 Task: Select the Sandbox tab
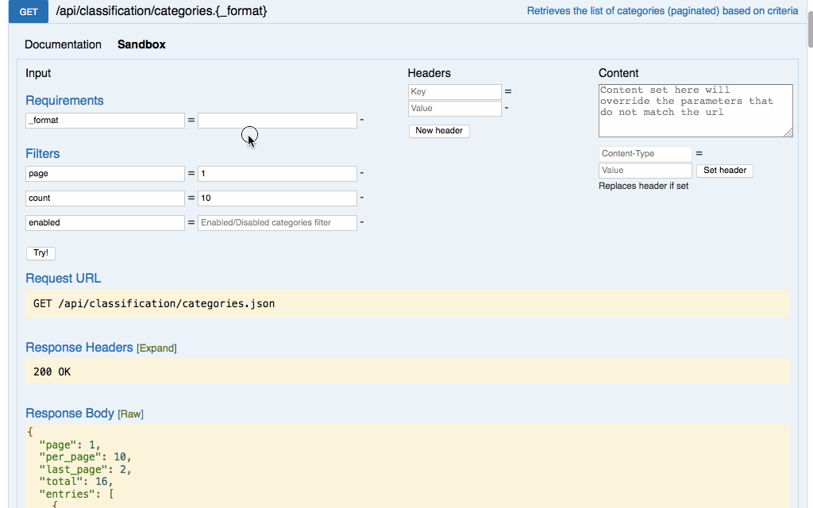[141, 44]
